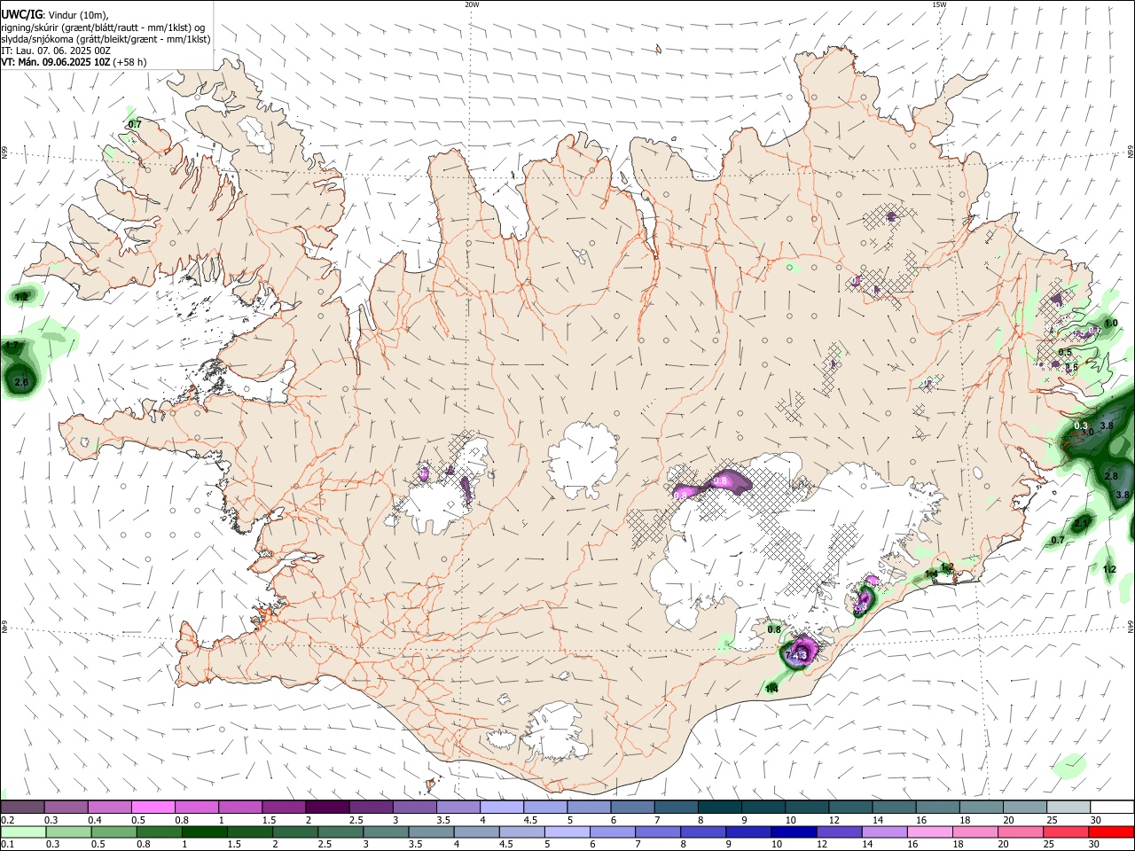1135x851 pixels.
Task: Click the '0.1' label in the green legend row
Action: (x=7, y=845)
